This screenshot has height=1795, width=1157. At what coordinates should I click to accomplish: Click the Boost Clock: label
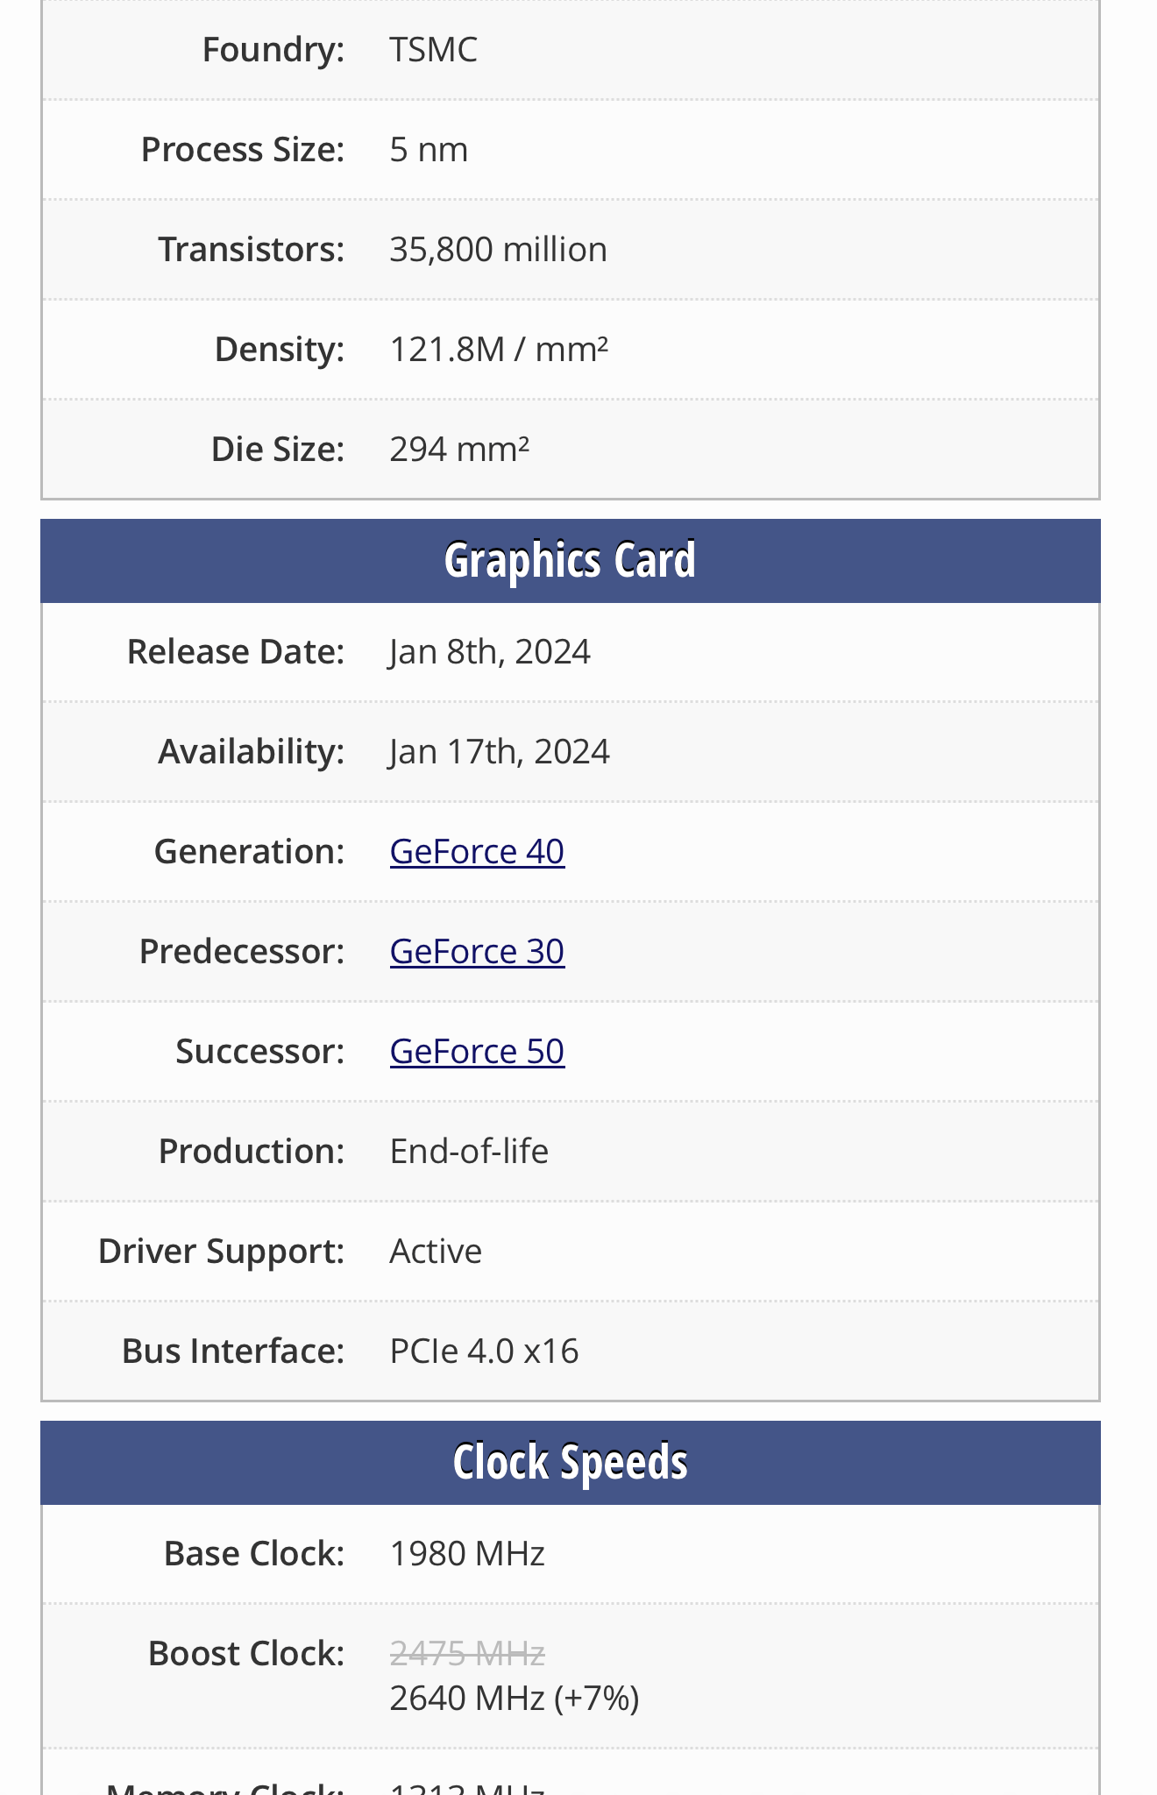(246, 1654)
